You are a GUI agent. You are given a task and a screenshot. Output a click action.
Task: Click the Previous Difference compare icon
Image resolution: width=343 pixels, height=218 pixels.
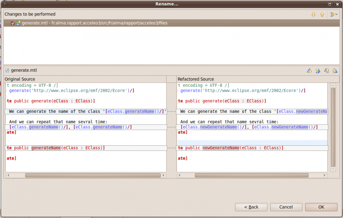tap(318, 71)
